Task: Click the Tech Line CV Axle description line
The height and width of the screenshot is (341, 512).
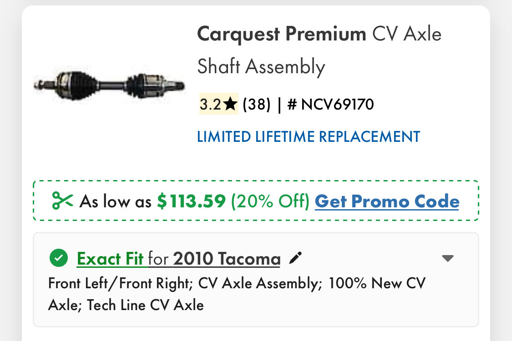Action: (145, 305)
